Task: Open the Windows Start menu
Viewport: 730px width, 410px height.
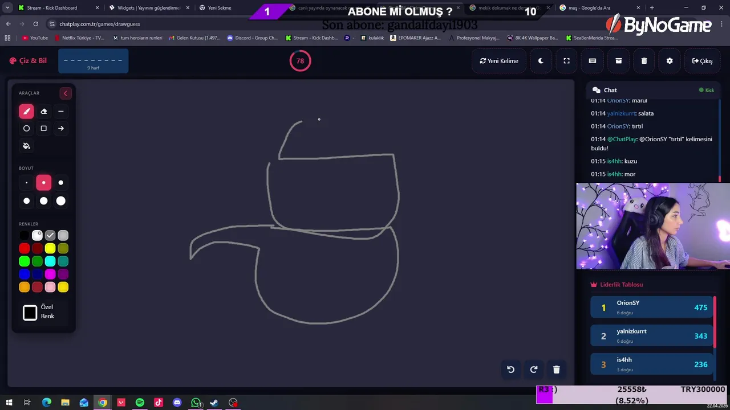Action: coord(9,403)
